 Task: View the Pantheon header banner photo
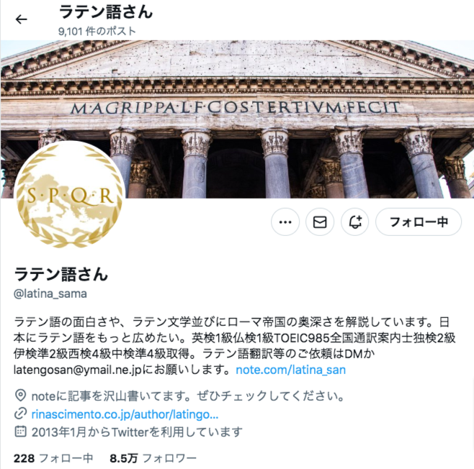click(237, 119)
